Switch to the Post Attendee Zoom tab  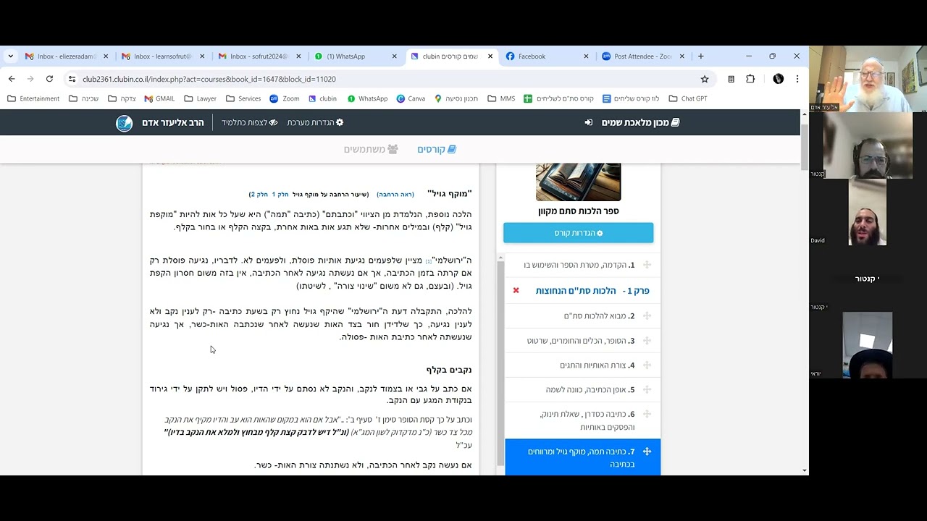click(643, 56)
